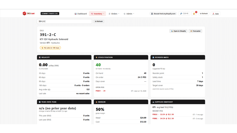Open the Help link
The height and width of the screenshot is (133, 237).
click(216, 14)
